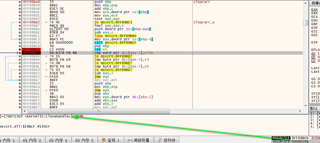Click the disassembly vertical scrollbar thumb
This screenshot has height=143, width=320.
point(306,23)
